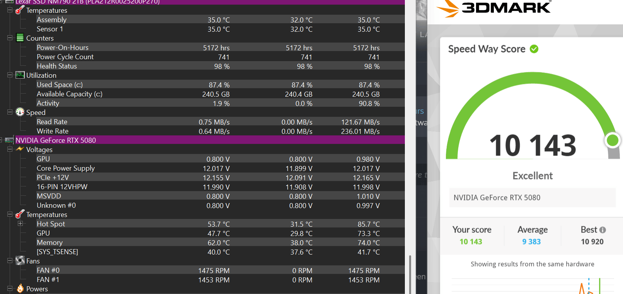This screenshot has height=294, width=623.
Task: Select the Read Rate row
Action: click(220, 121)
